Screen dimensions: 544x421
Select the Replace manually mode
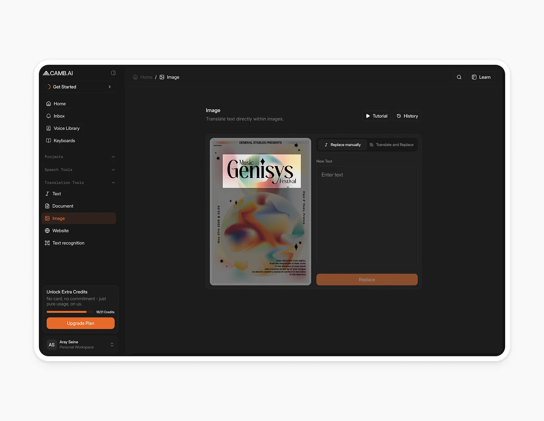point(342,145)
